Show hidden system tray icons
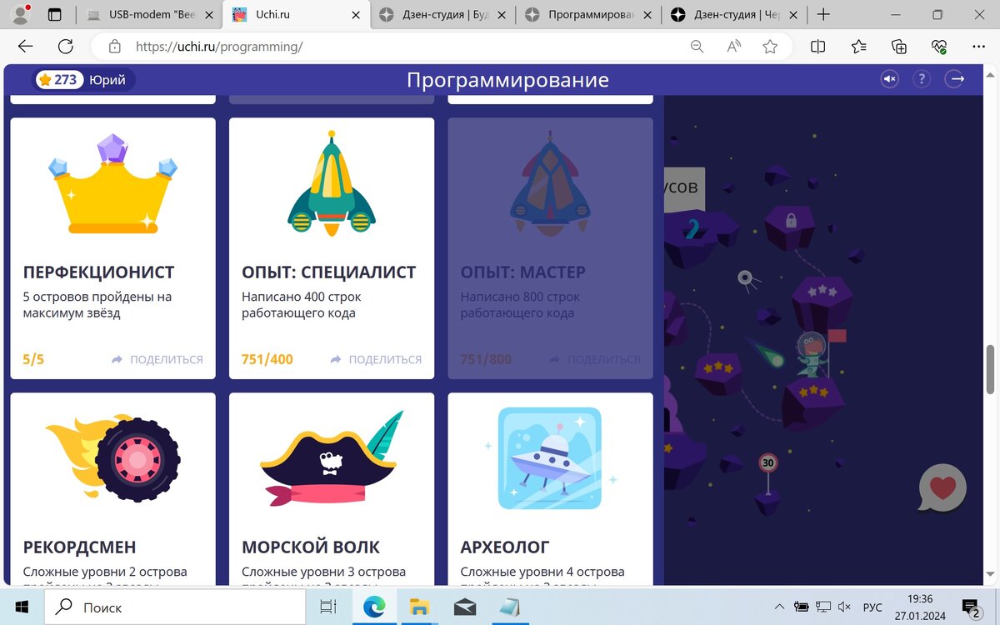1000x625 pixels. click(x=779, y=607)
